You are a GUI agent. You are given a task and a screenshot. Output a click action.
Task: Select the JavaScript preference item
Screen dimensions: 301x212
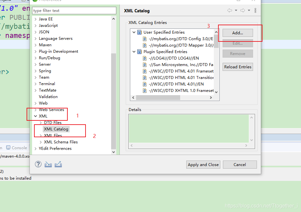(x=48, y=26)
